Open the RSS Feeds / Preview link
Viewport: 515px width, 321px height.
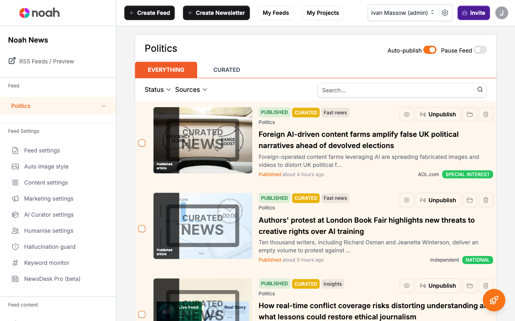pos(46,61)
